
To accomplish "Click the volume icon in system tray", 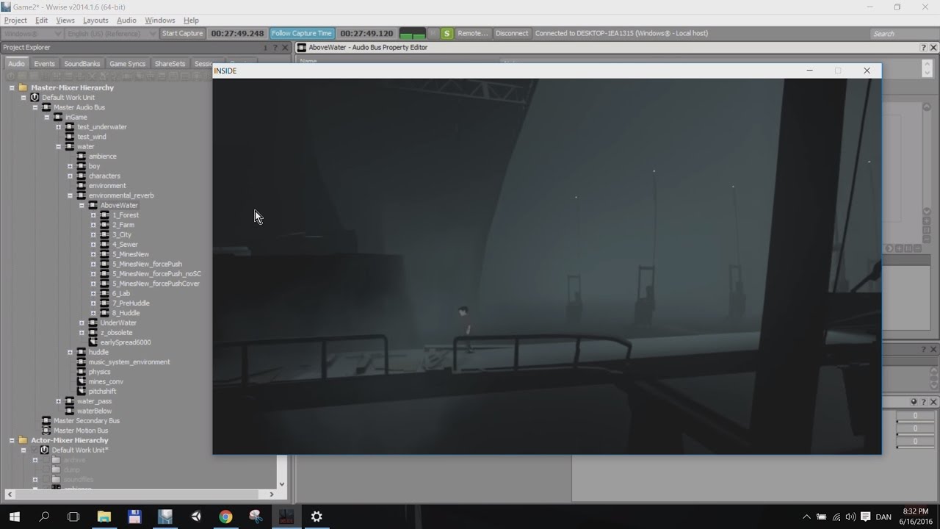I will [850, 517].
